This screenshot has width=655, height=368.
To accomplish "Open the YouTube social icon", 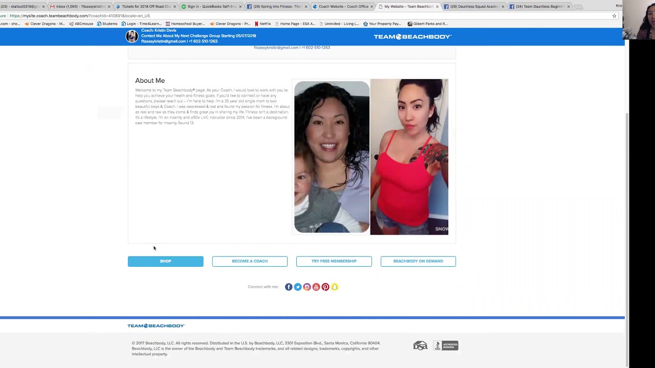I will click(316, 287).
